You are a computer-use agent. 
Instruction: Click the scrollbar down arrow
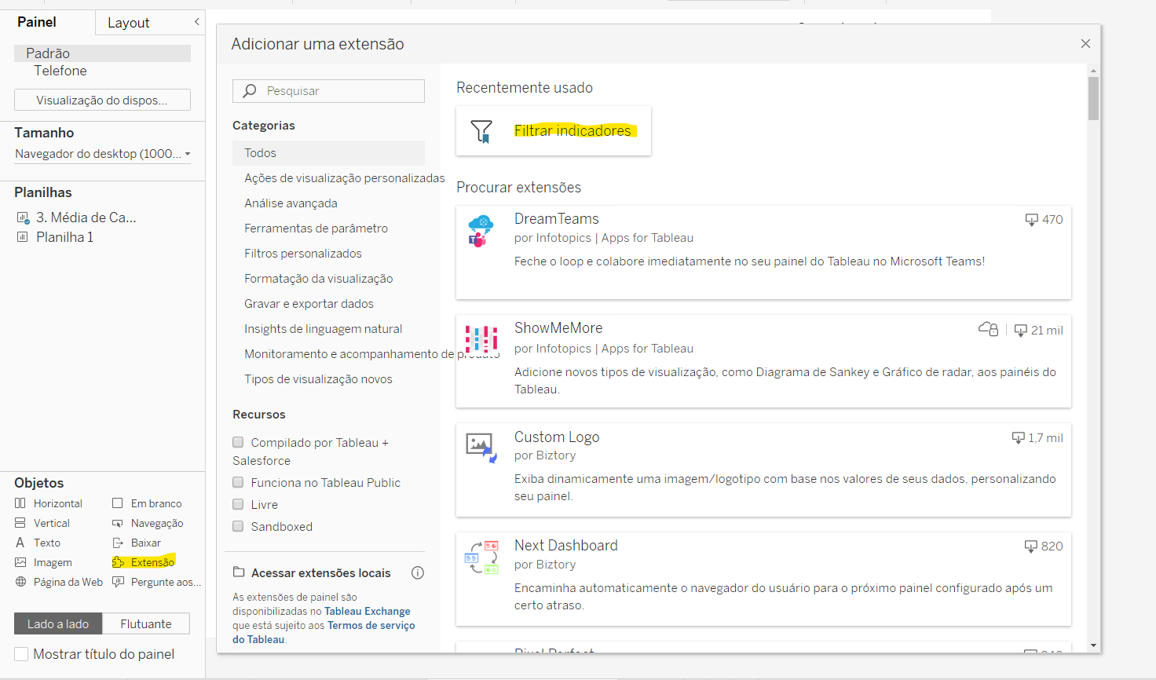coord(1093,645)
